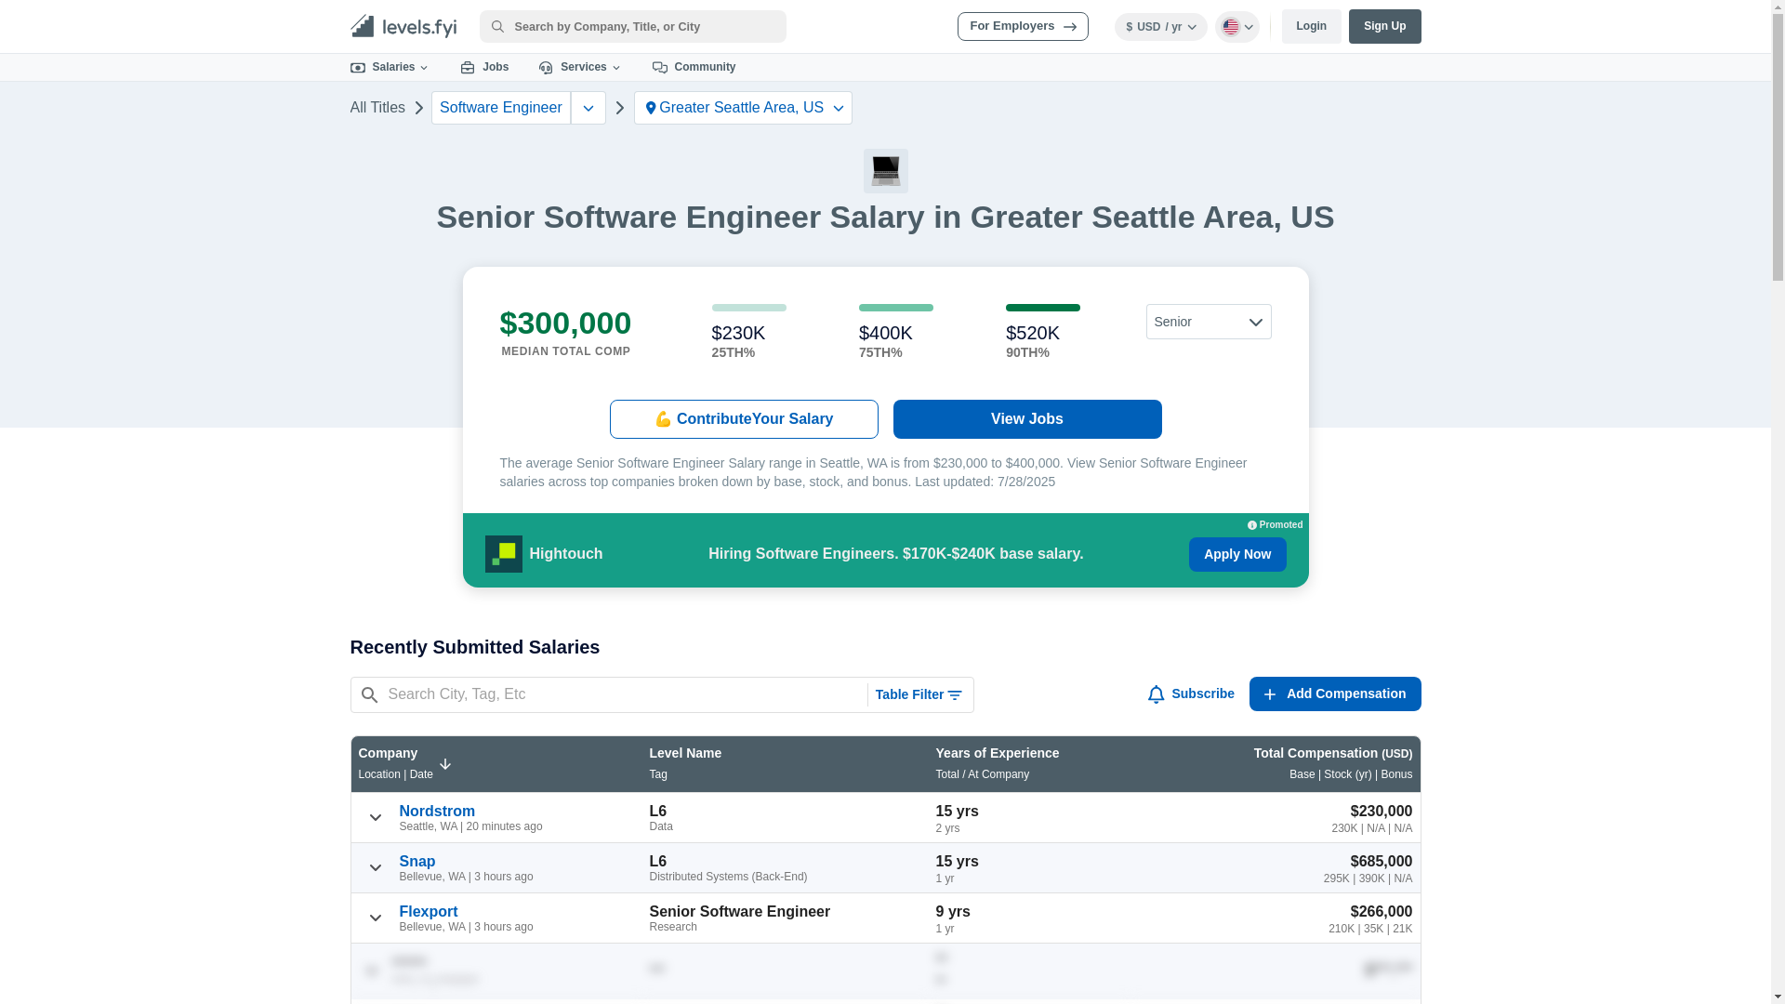Open the Services menu
The width and height of the screenshot is (1785, 1004).
tap(579, 67)
